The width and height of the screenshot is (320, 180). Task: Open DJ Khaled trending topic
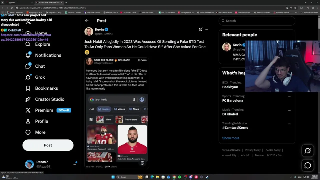230,114
